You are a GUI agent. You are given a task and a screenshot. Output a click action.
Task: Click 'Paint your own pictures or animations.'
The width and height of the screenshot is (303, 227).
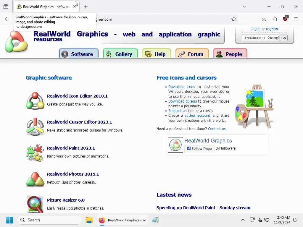coord(78,156)
